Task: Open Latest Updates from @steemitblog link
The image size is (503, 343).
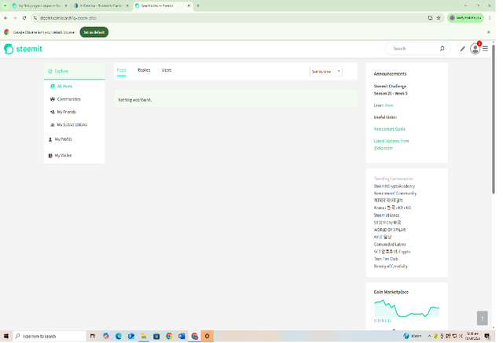Action: (391, 145)
